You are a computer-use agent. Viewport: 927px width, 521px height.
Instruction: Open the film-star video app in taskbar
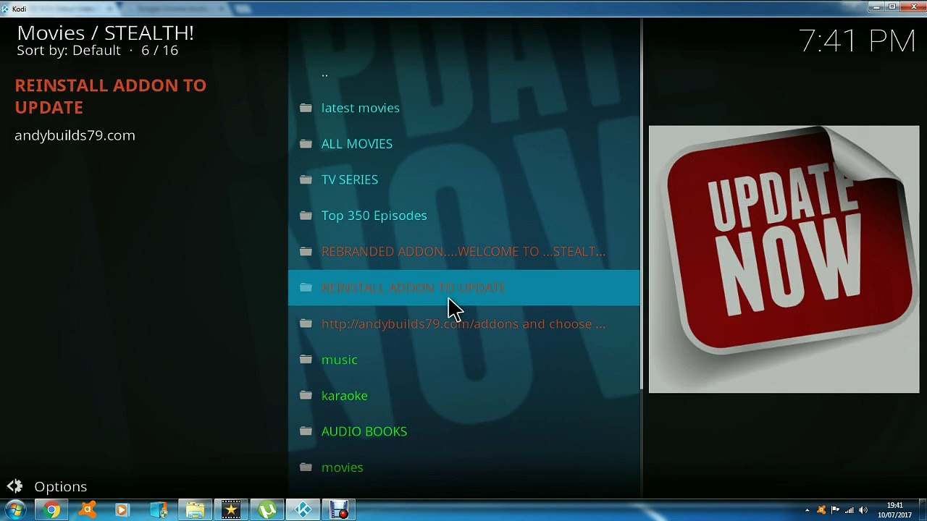pyautogui.click(x=231, y=510)
